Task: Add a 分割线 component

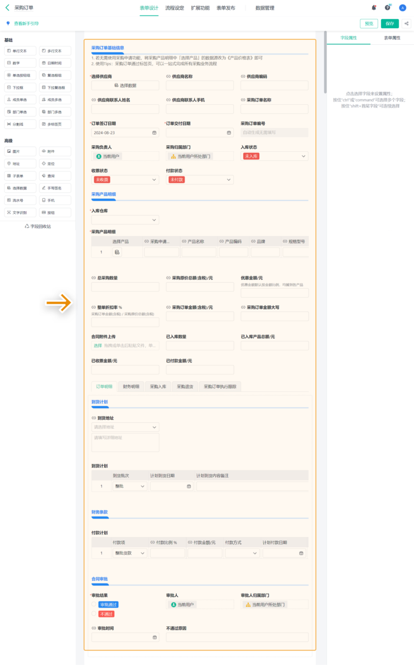Action: click(20, 124)
